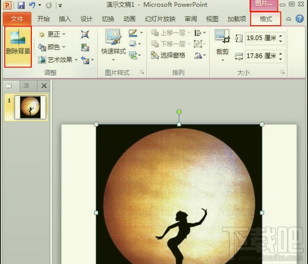The width and height of the screenshot is (308, 264).
Task: Open the 加载项 (Add-ins) tab
Action: 237,19
